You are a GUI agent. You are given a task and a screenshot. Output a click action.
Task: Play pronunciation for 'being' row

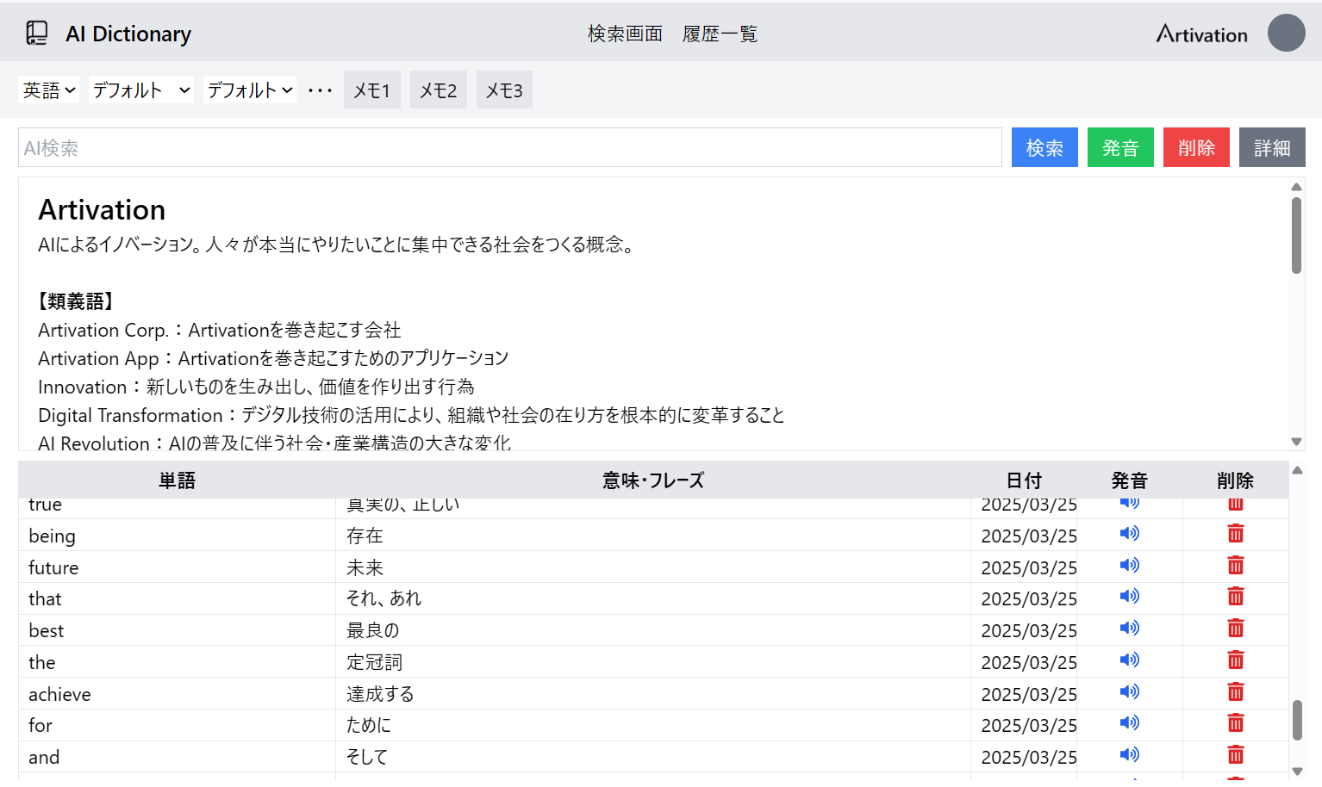[1130, 534]
